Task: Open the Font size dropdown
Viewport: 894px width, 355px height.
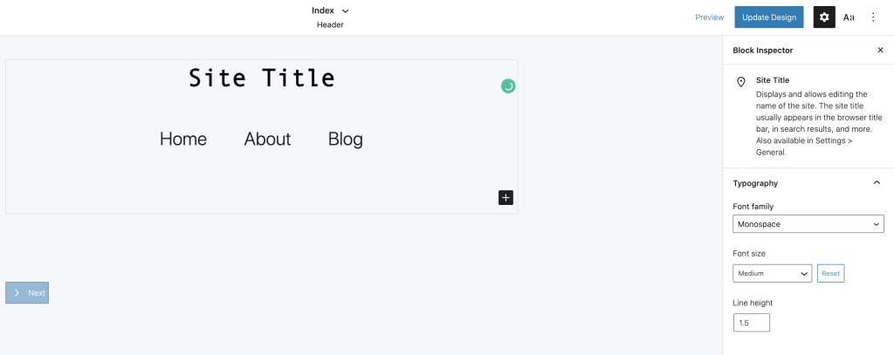Action: coord(773,274)
